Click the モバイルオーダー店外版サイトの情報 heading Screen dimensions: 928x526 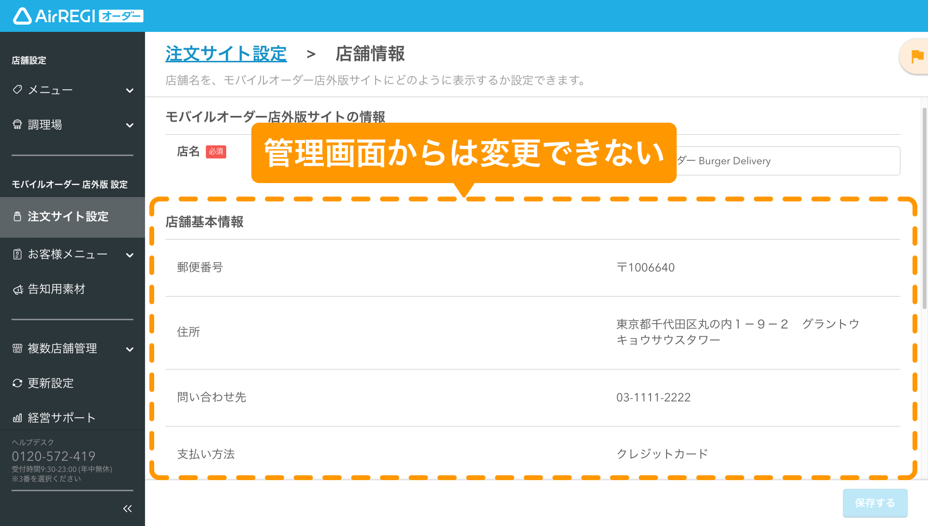[275, 117]
